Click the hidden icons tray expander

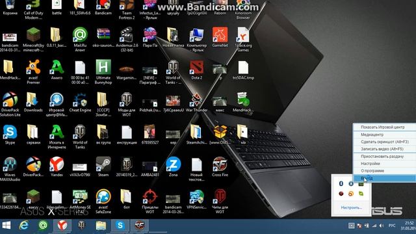[x=351, y=226]
